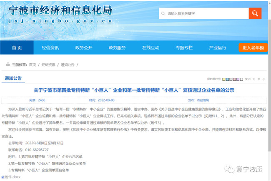Click the location icon beside 当前位置
The width and height of the screenshot is (271, 181).
click(x=7, y=65)
